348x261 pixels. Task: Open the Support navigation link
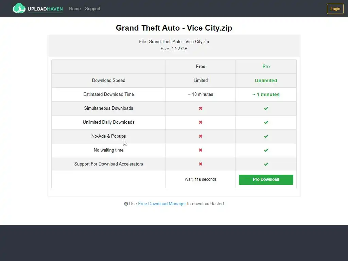tap(92, 9)
